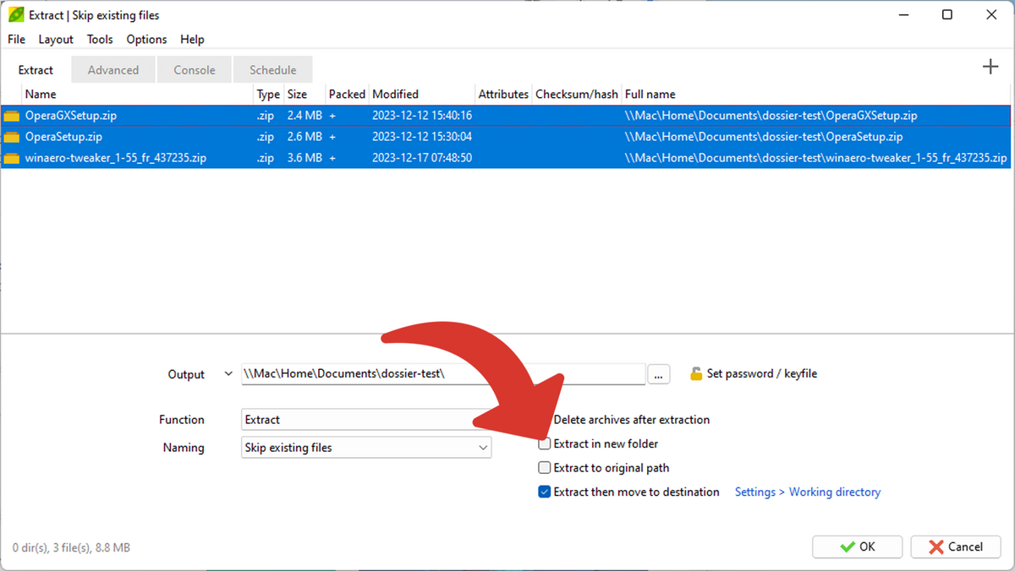Click the winaero-tweaker archive icon
The width and height of the screenshot is (1015, 571).
pos(11,158)
